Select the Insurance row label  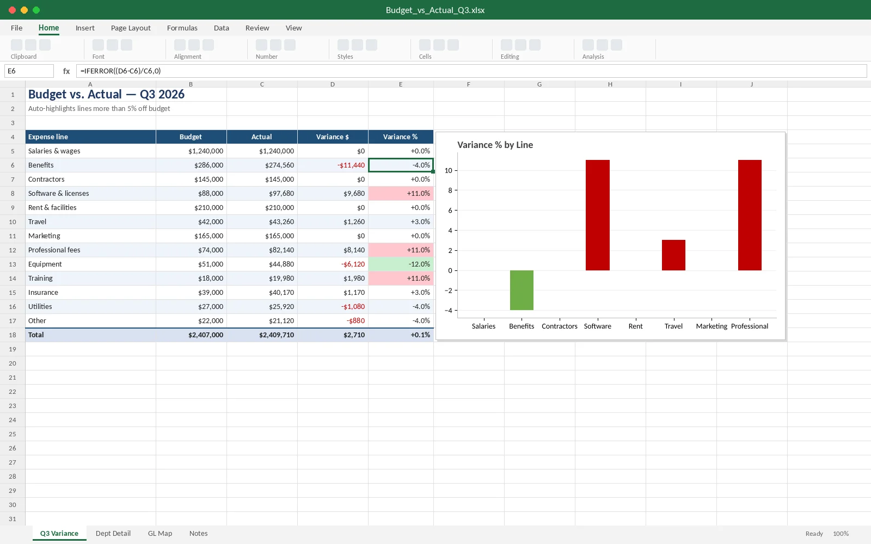(x=91, y=292)
